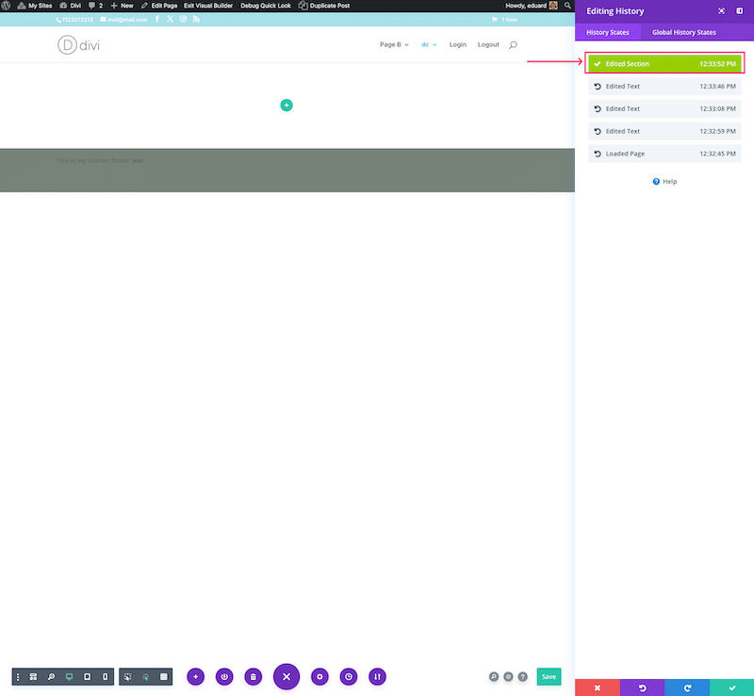Image resolution: width=754 pixels, height=696 pixels.
Task: Open the New content menu
Action: click(123, 6)
